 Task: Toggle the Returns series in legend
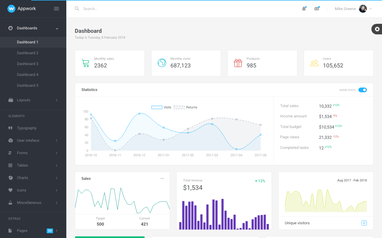185,107
